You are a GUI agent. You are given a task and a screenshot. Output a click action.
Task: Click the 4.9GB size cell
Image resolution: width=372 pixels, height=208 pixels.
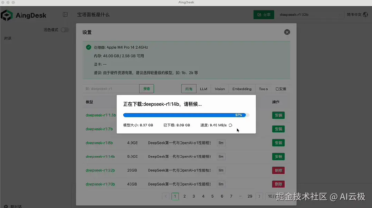coord(132,143)
